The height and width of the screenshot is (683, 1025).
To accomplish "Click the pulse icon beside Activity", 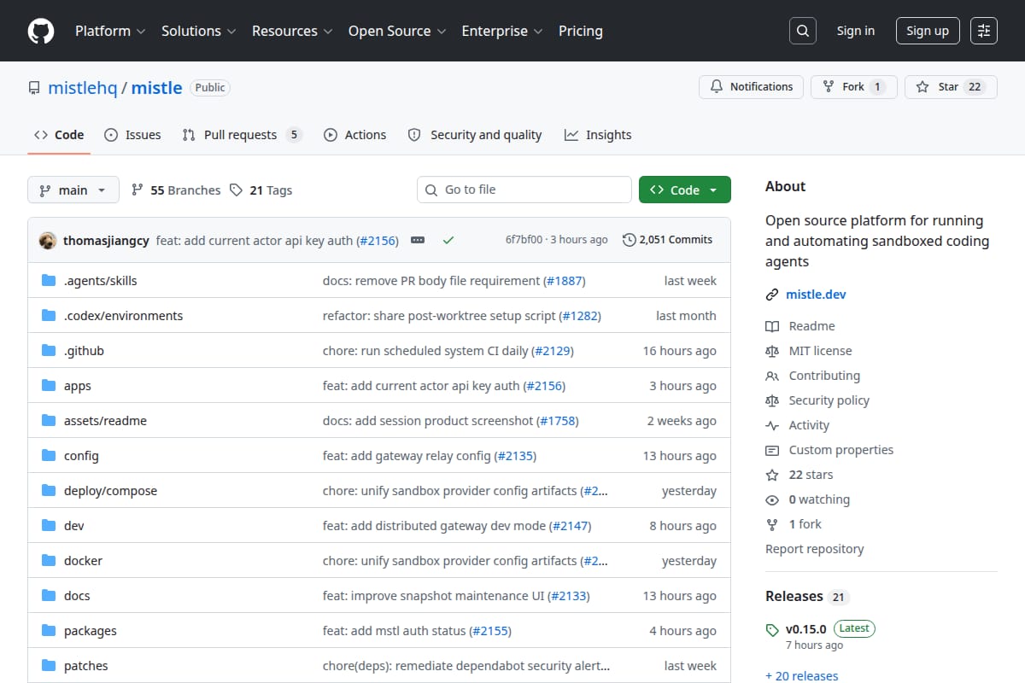I will (x=772, y=425).
